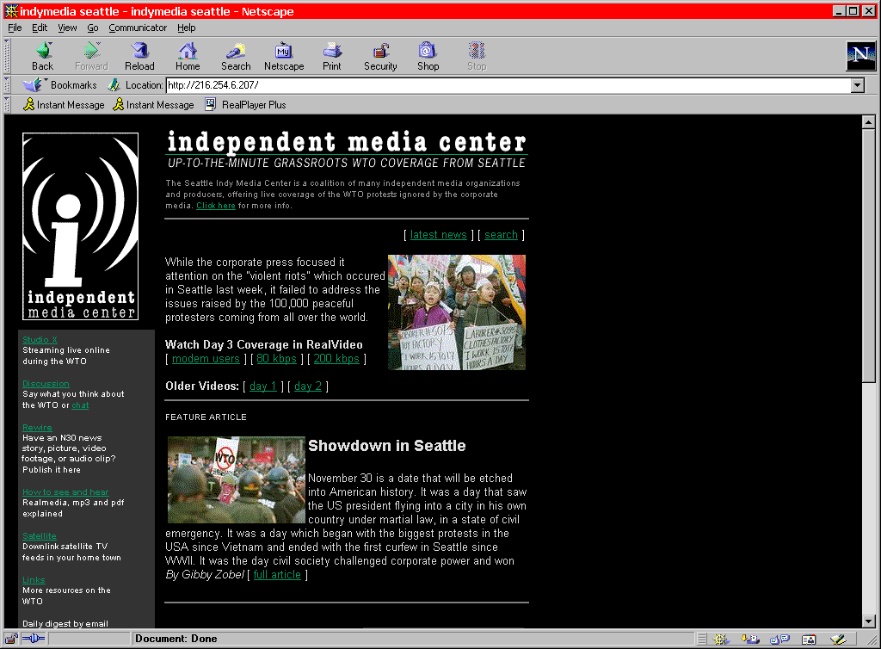This screenshot has height=649, width=881.
Task: Click the Shop toolbar icon
Action: coord(428,56)
